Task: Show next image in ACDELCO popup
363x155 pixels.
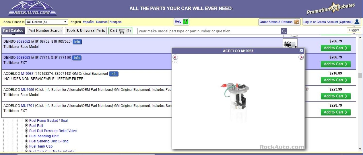Action: [301, 57]
